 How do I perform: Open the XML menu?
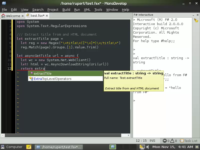click(x=87, y=10)
